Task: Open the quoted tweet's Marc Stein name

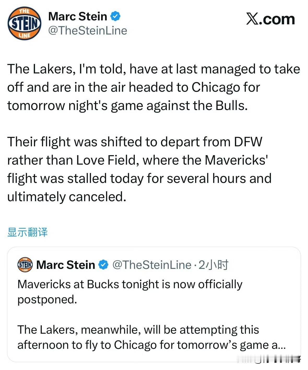Action: (x=66, y=265)
